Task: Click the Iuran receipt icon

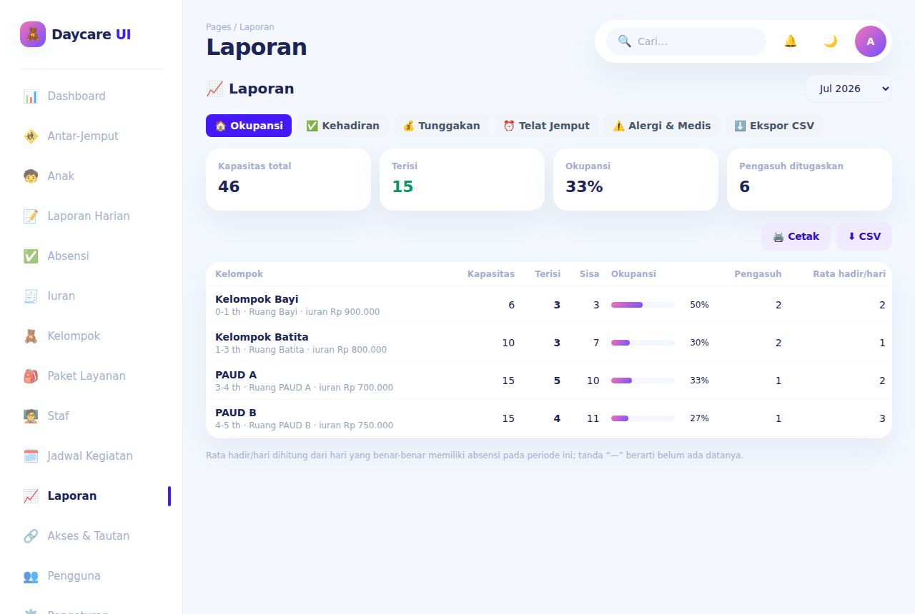Action: point(31,296)
